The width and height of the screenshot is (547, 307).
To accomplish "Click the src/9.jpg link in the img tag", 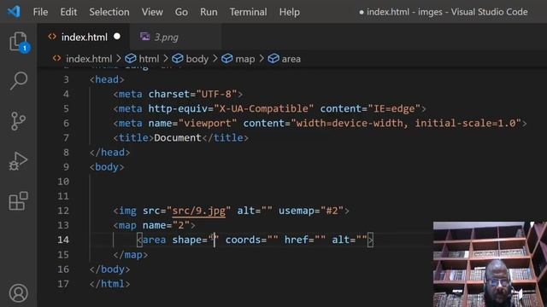I will coord(199,211).
